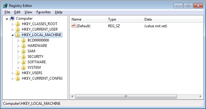Collapse the Computer root node
The height and width of the screenshot is (109, 206).
point(7,19)
